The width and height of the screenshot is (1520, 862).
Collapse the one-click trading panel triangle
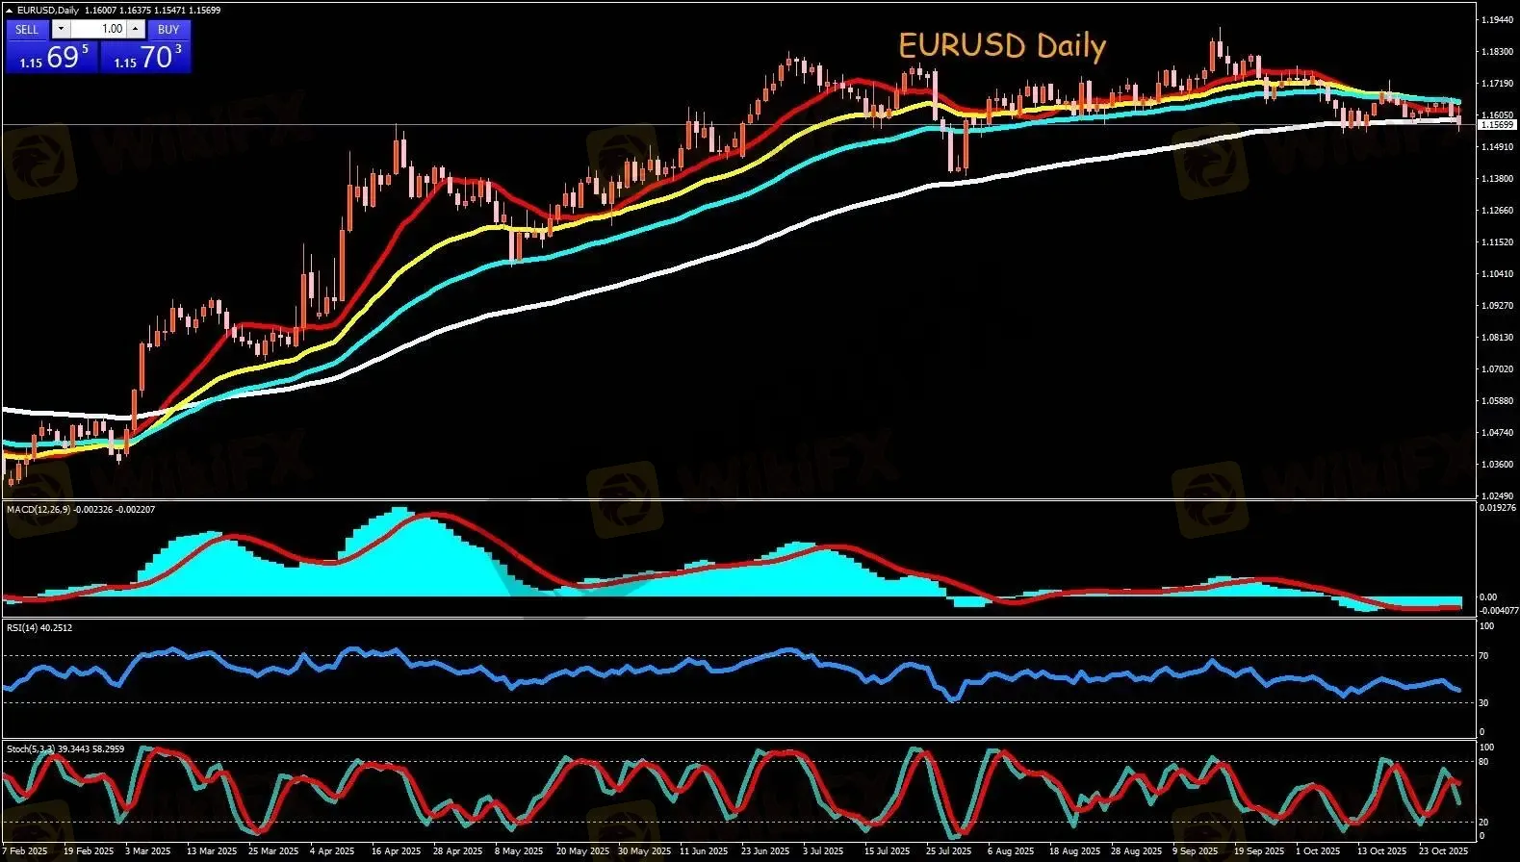(10, 11)
